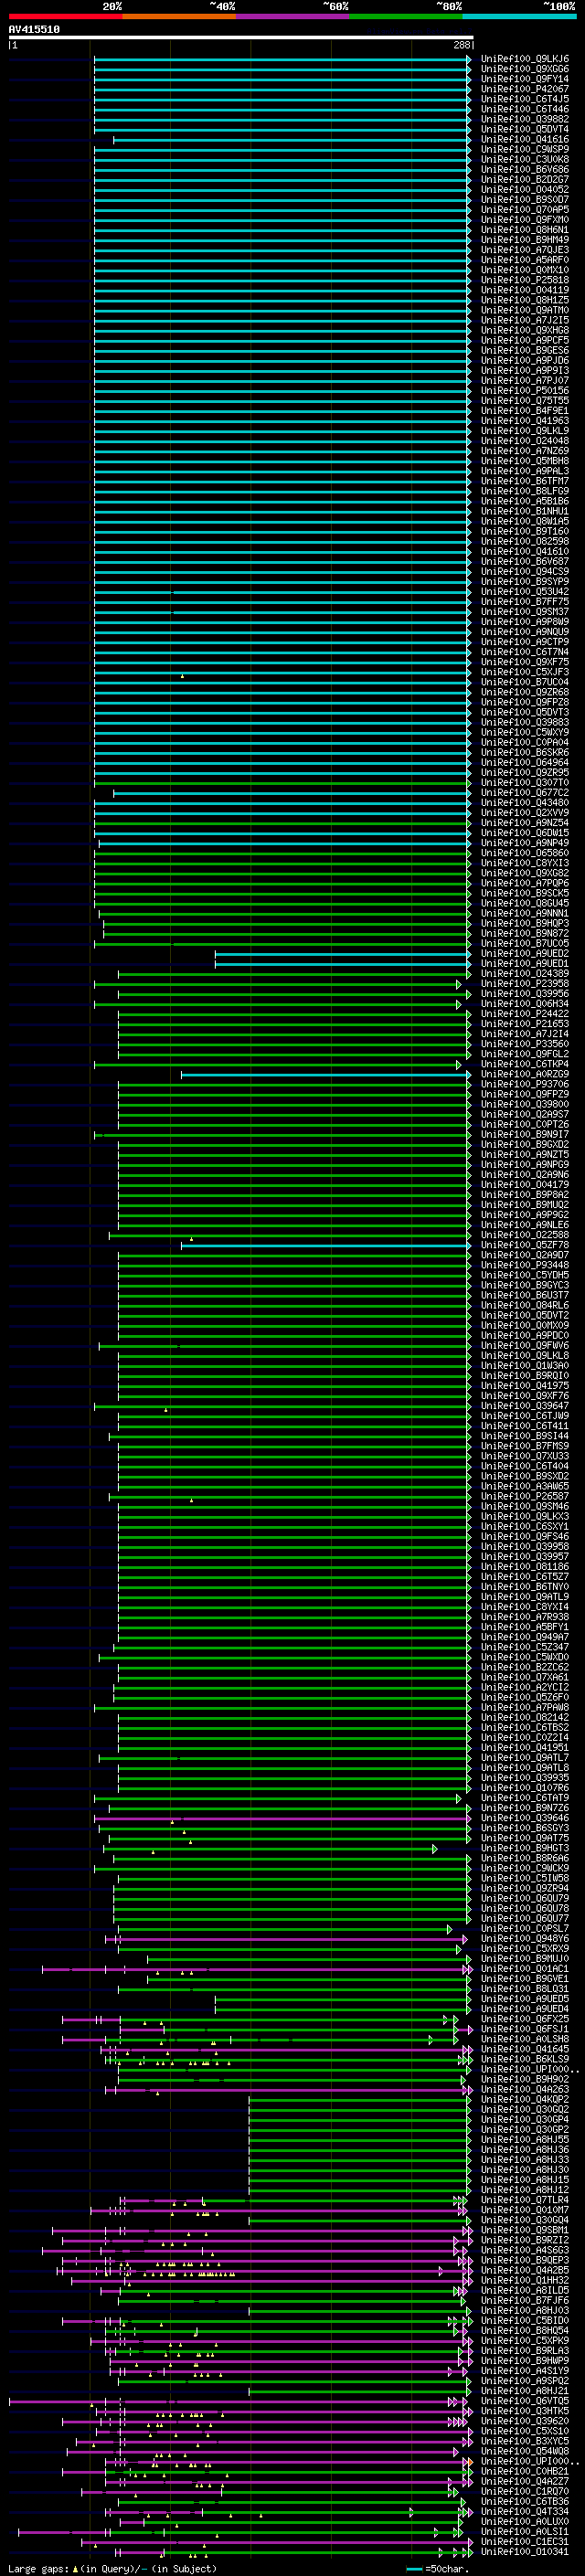Select the UniRef100_Q41975 hit label
Image resolution: width=585 pixels, height=2576 pixels.
click(x=525, y=1386)
